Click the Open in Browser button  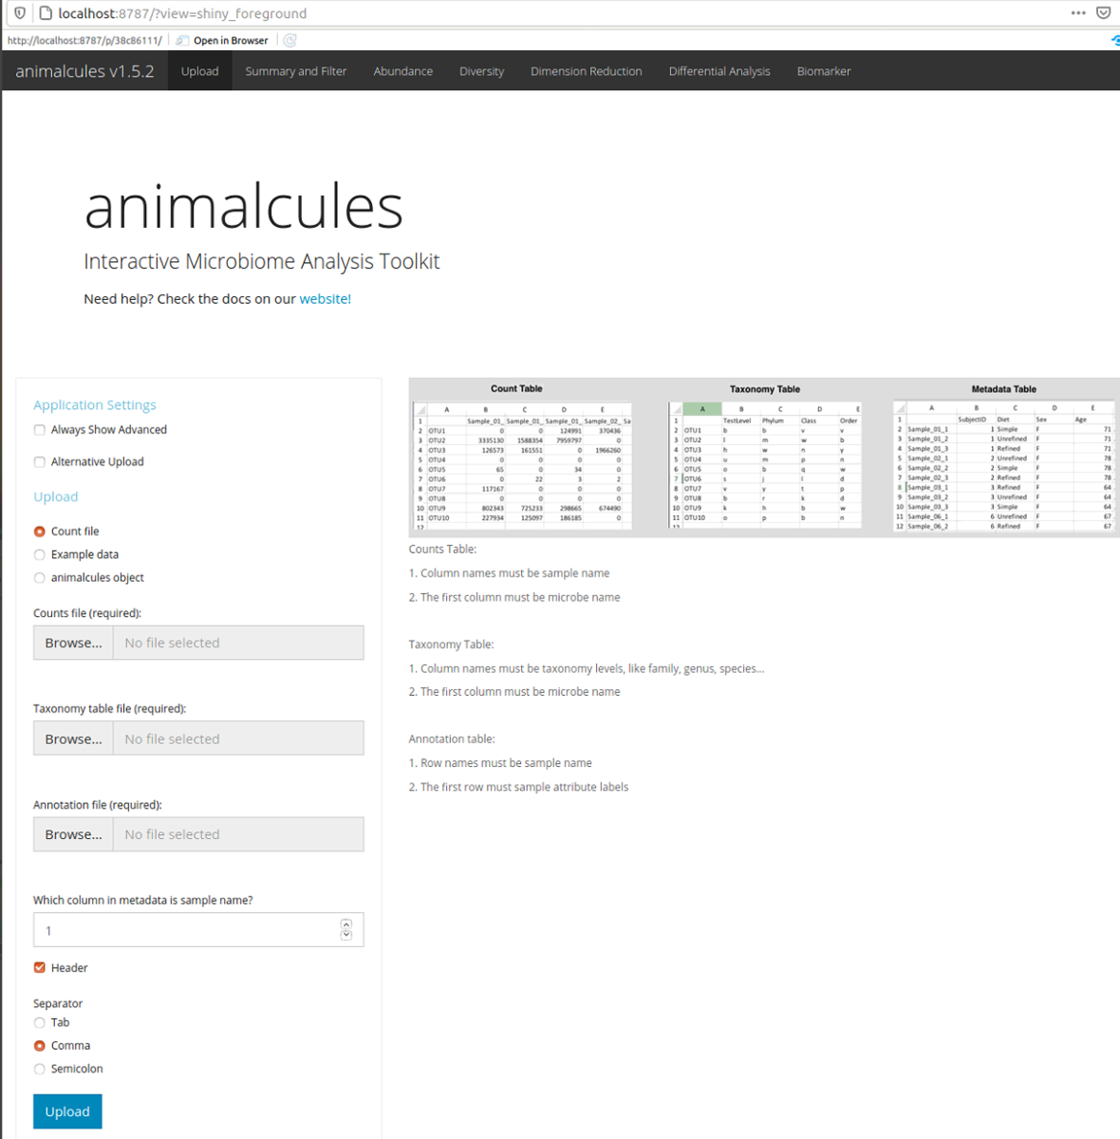point(222,41)
